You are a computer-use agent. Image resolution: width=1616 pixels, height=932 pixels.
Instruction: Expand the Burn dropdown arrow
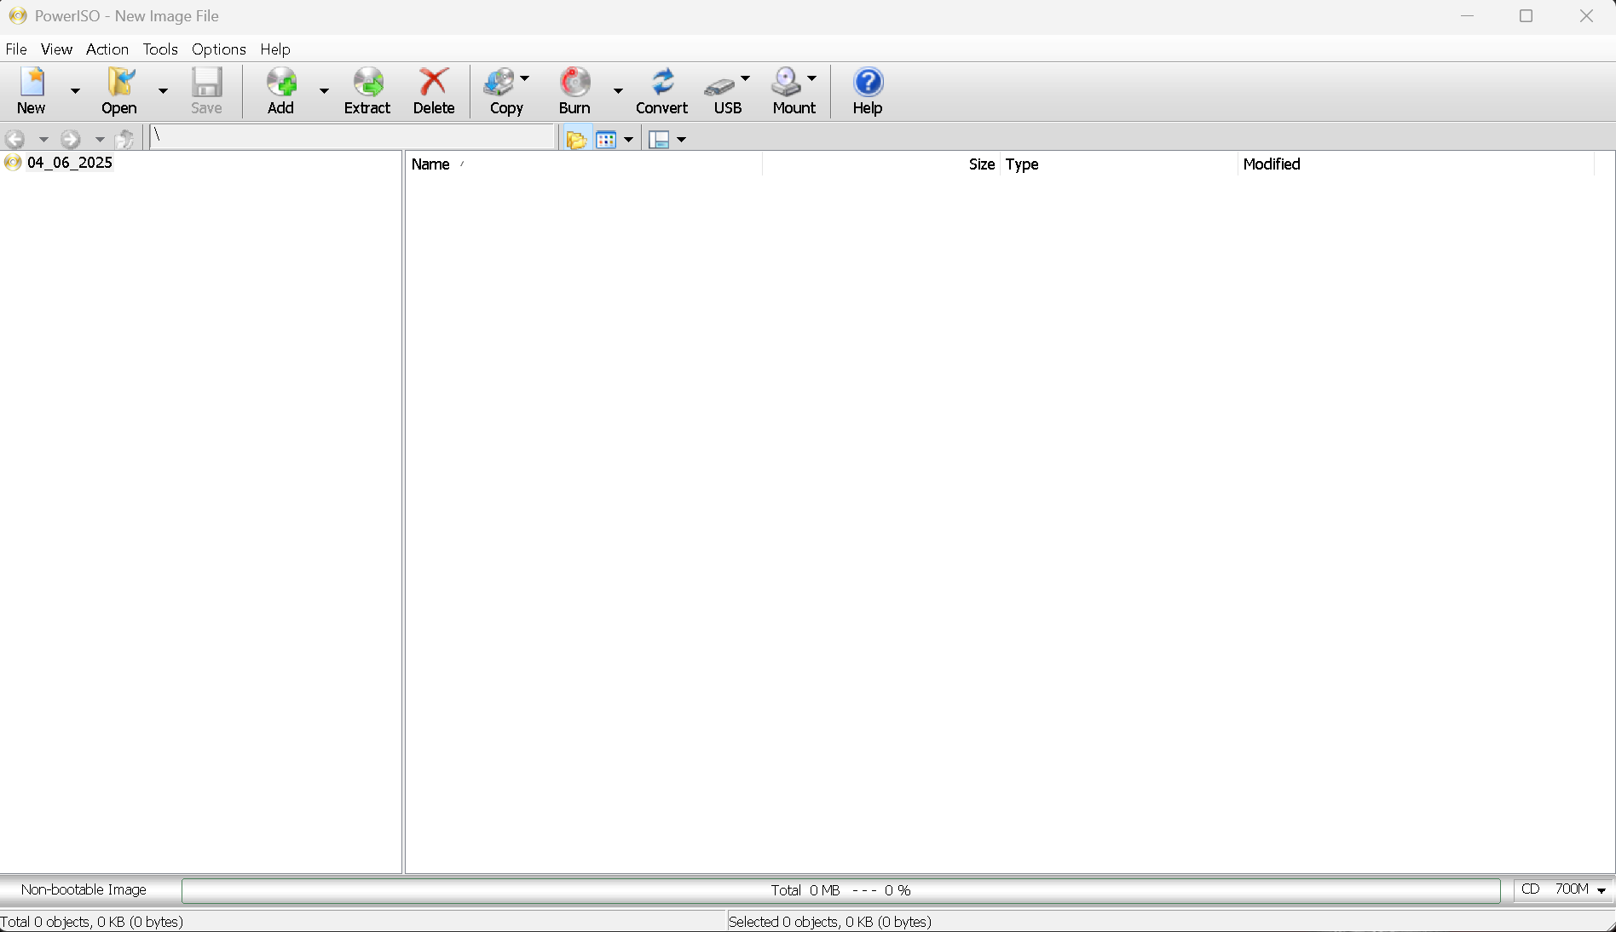point(618,91)
